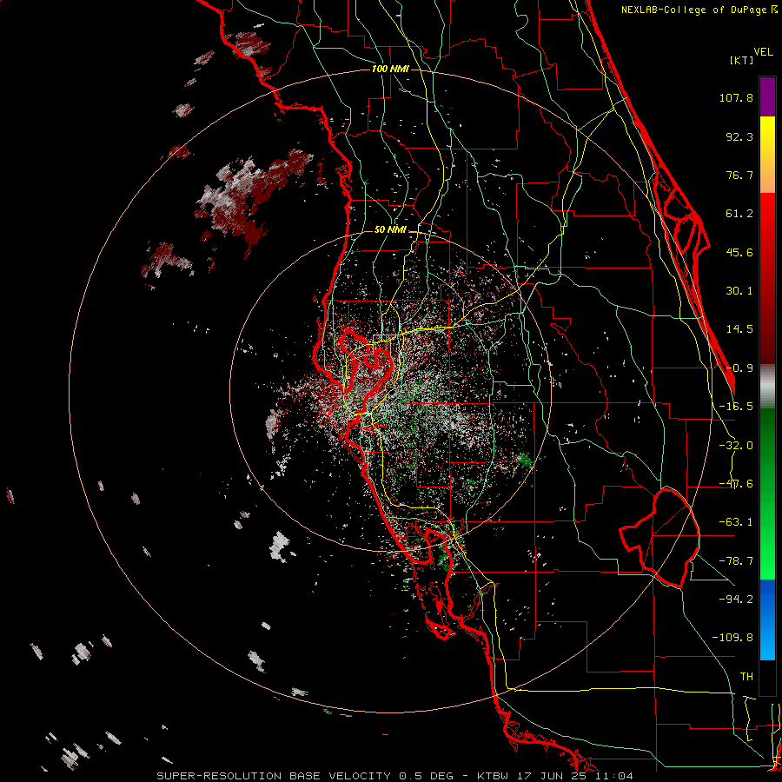Click the 100 NMI range ring label
Viewport: 782px width, 782px height.
click(390, 69)
